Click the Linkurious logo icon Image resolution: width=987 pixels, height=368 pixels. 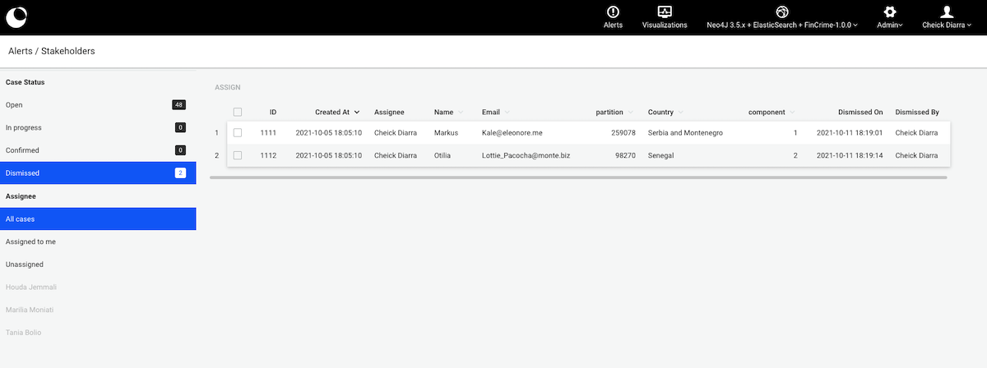coord(16,16)
